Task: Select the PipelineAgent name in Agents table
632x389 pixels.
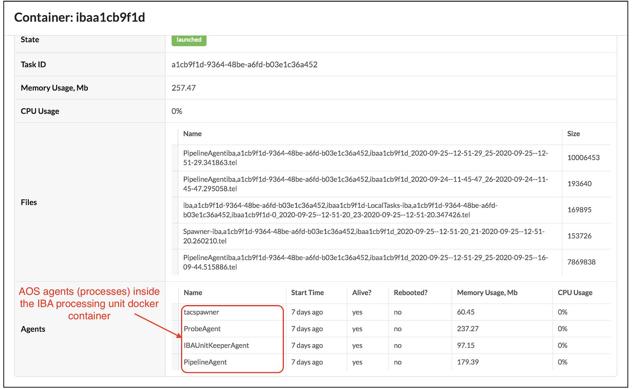Action: pos(205,362)
